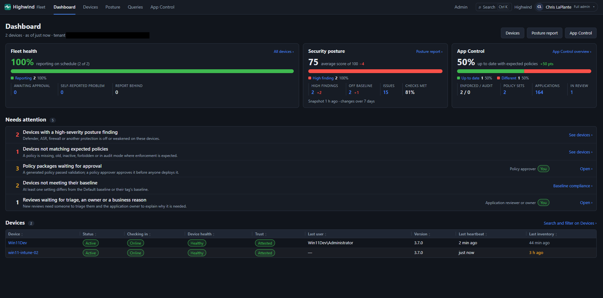The width and height of the screenshot is (603, 298).
Task: Follow the All devices link
Action: (284, 52)
